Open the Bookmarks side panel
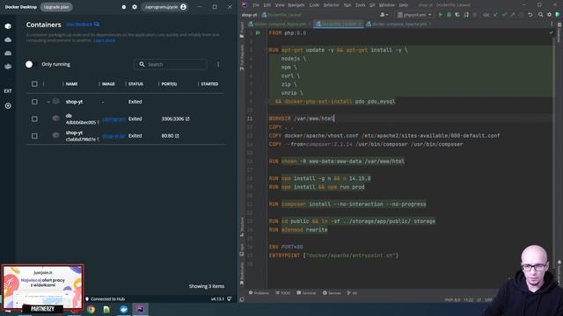The width and height of the screenshot is (563, 316). [242, 273]
